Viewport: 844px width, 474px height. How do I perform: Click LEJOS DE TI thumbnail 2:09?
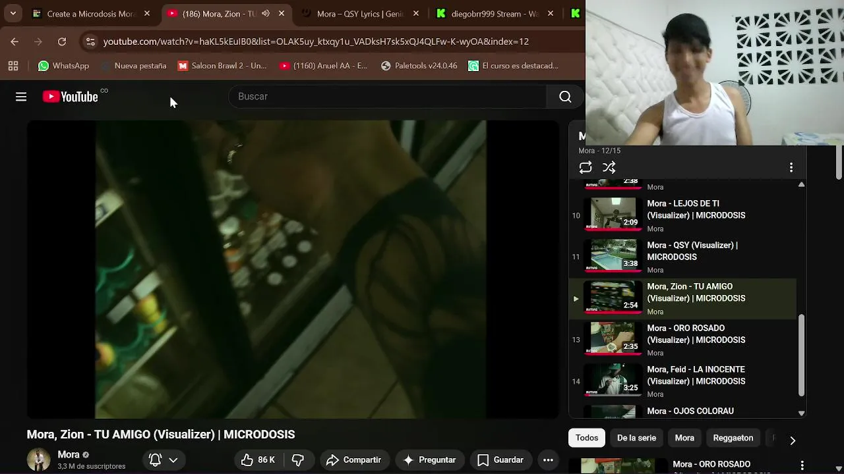[613, 213]
